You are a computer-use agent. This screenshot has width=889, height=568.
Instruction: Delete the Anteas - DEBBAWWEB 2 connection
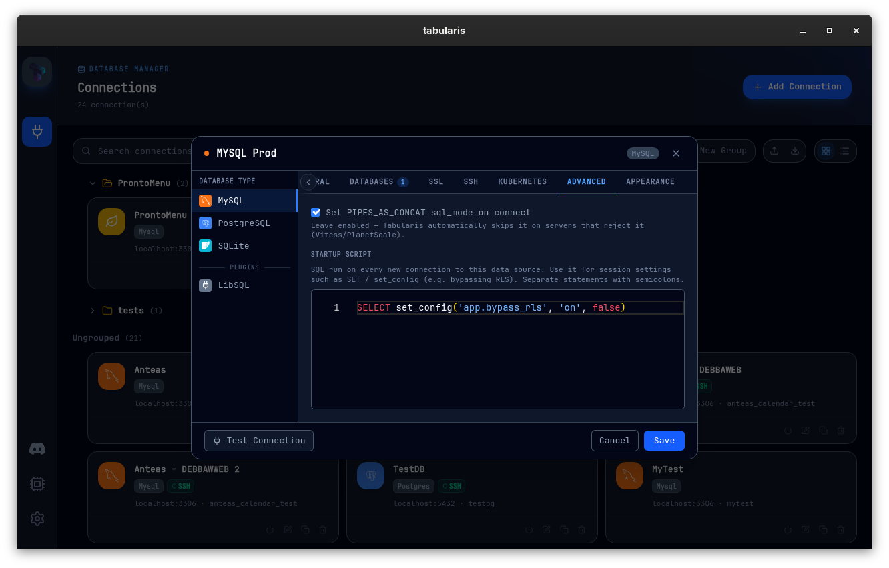[x=323, y=530]
